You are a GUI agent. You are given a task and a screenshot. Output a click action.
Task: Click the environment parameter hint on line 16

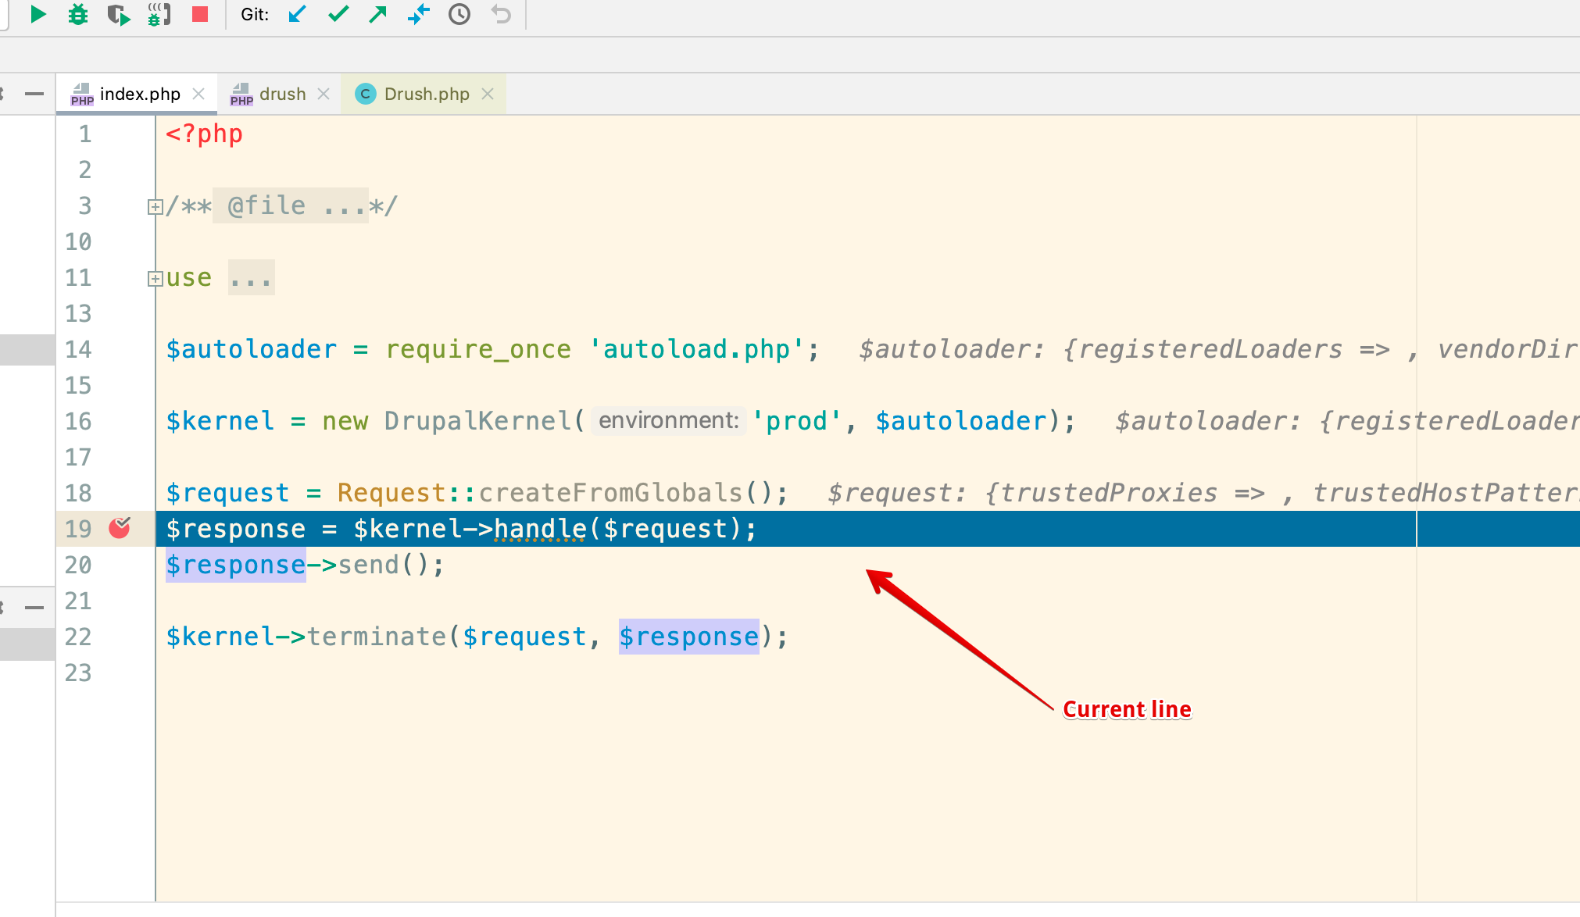click(x=668, y=421)
